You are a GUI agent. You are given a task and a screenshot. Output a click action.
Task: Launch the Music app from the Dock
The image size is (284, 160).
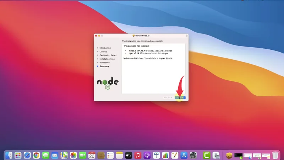(138, 155)
